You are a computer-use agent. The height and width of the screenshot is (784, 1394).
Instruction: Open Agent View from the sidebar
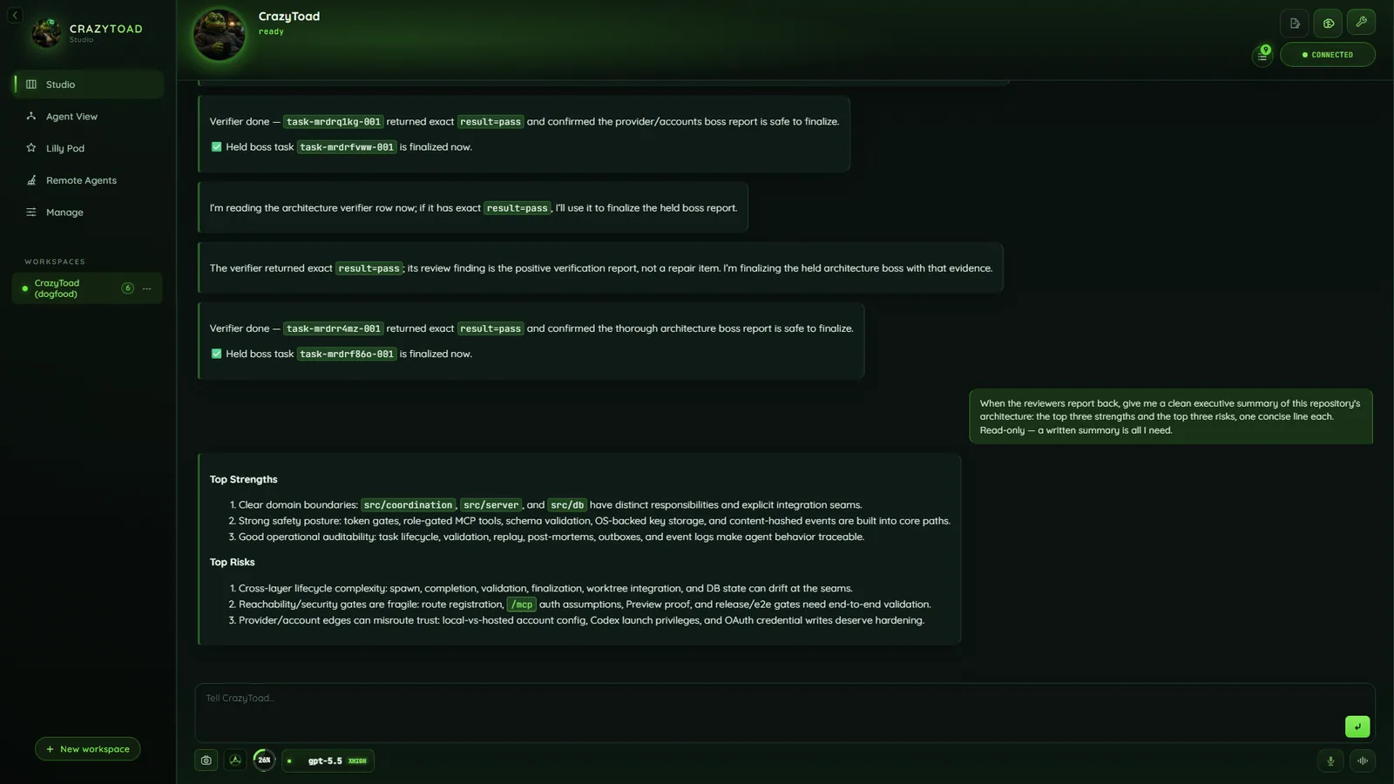click(88, 117)
